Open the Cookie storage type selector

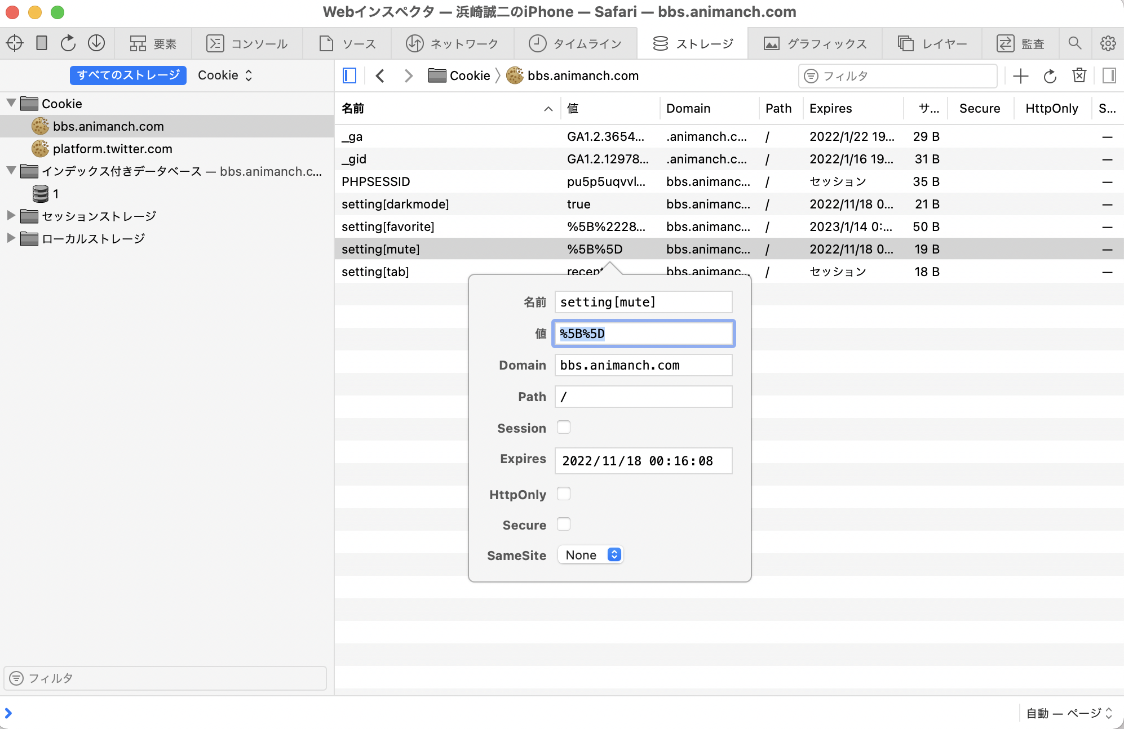click(x=225, y=75)
